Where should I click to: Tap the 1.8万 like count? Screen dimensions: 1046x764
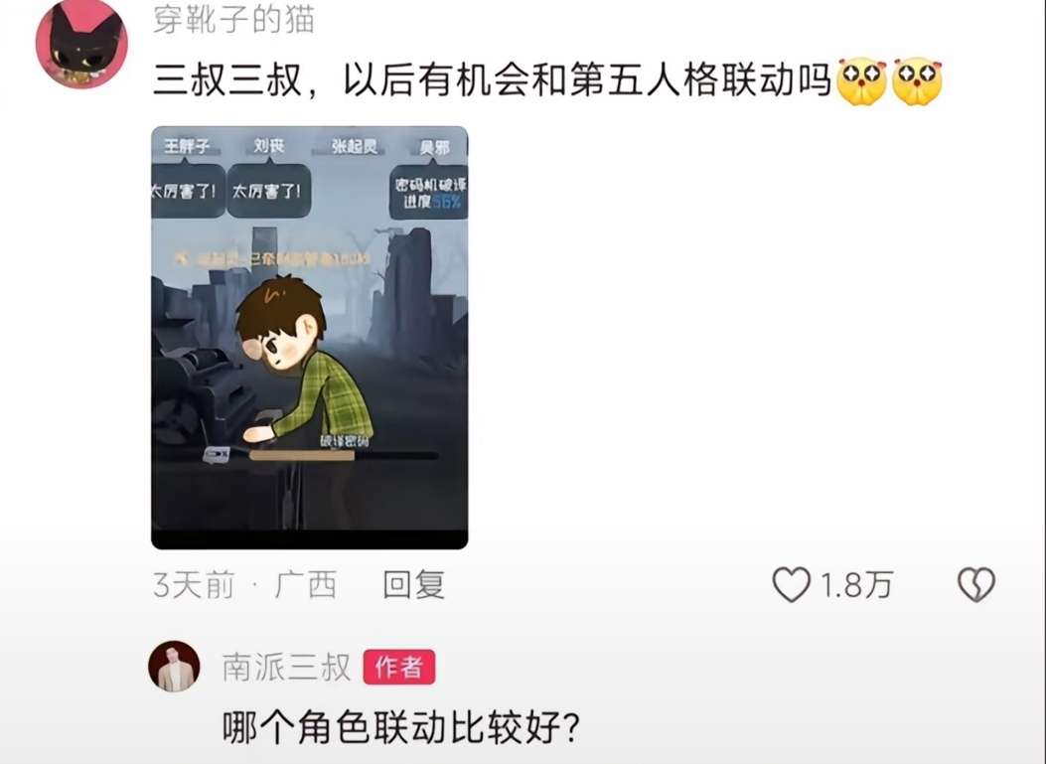[856, 585]
